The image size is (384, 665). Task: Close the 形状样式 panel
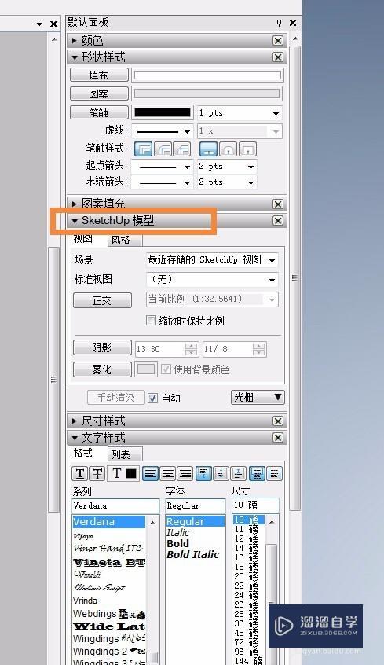pos(278,57)
